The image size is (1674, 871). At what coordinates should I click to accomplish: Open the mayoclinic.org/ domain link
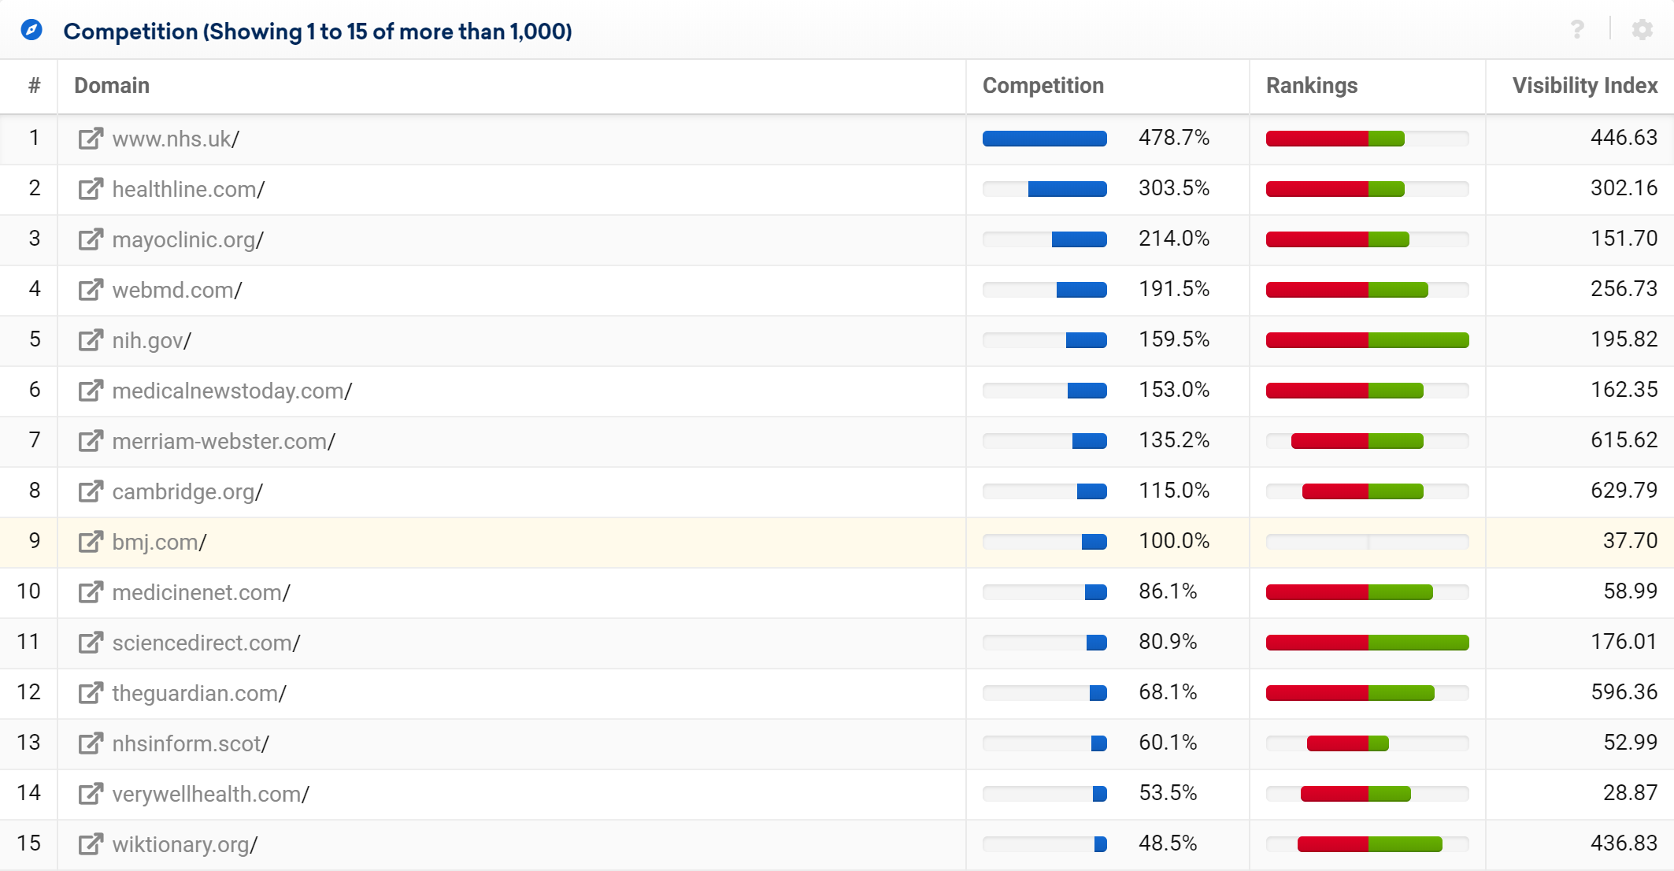[x=187, y=239]
